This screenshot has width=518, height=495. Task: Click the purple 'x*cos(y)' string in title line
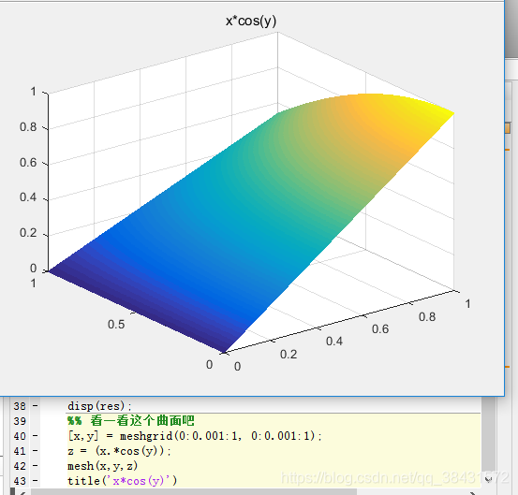138,481
